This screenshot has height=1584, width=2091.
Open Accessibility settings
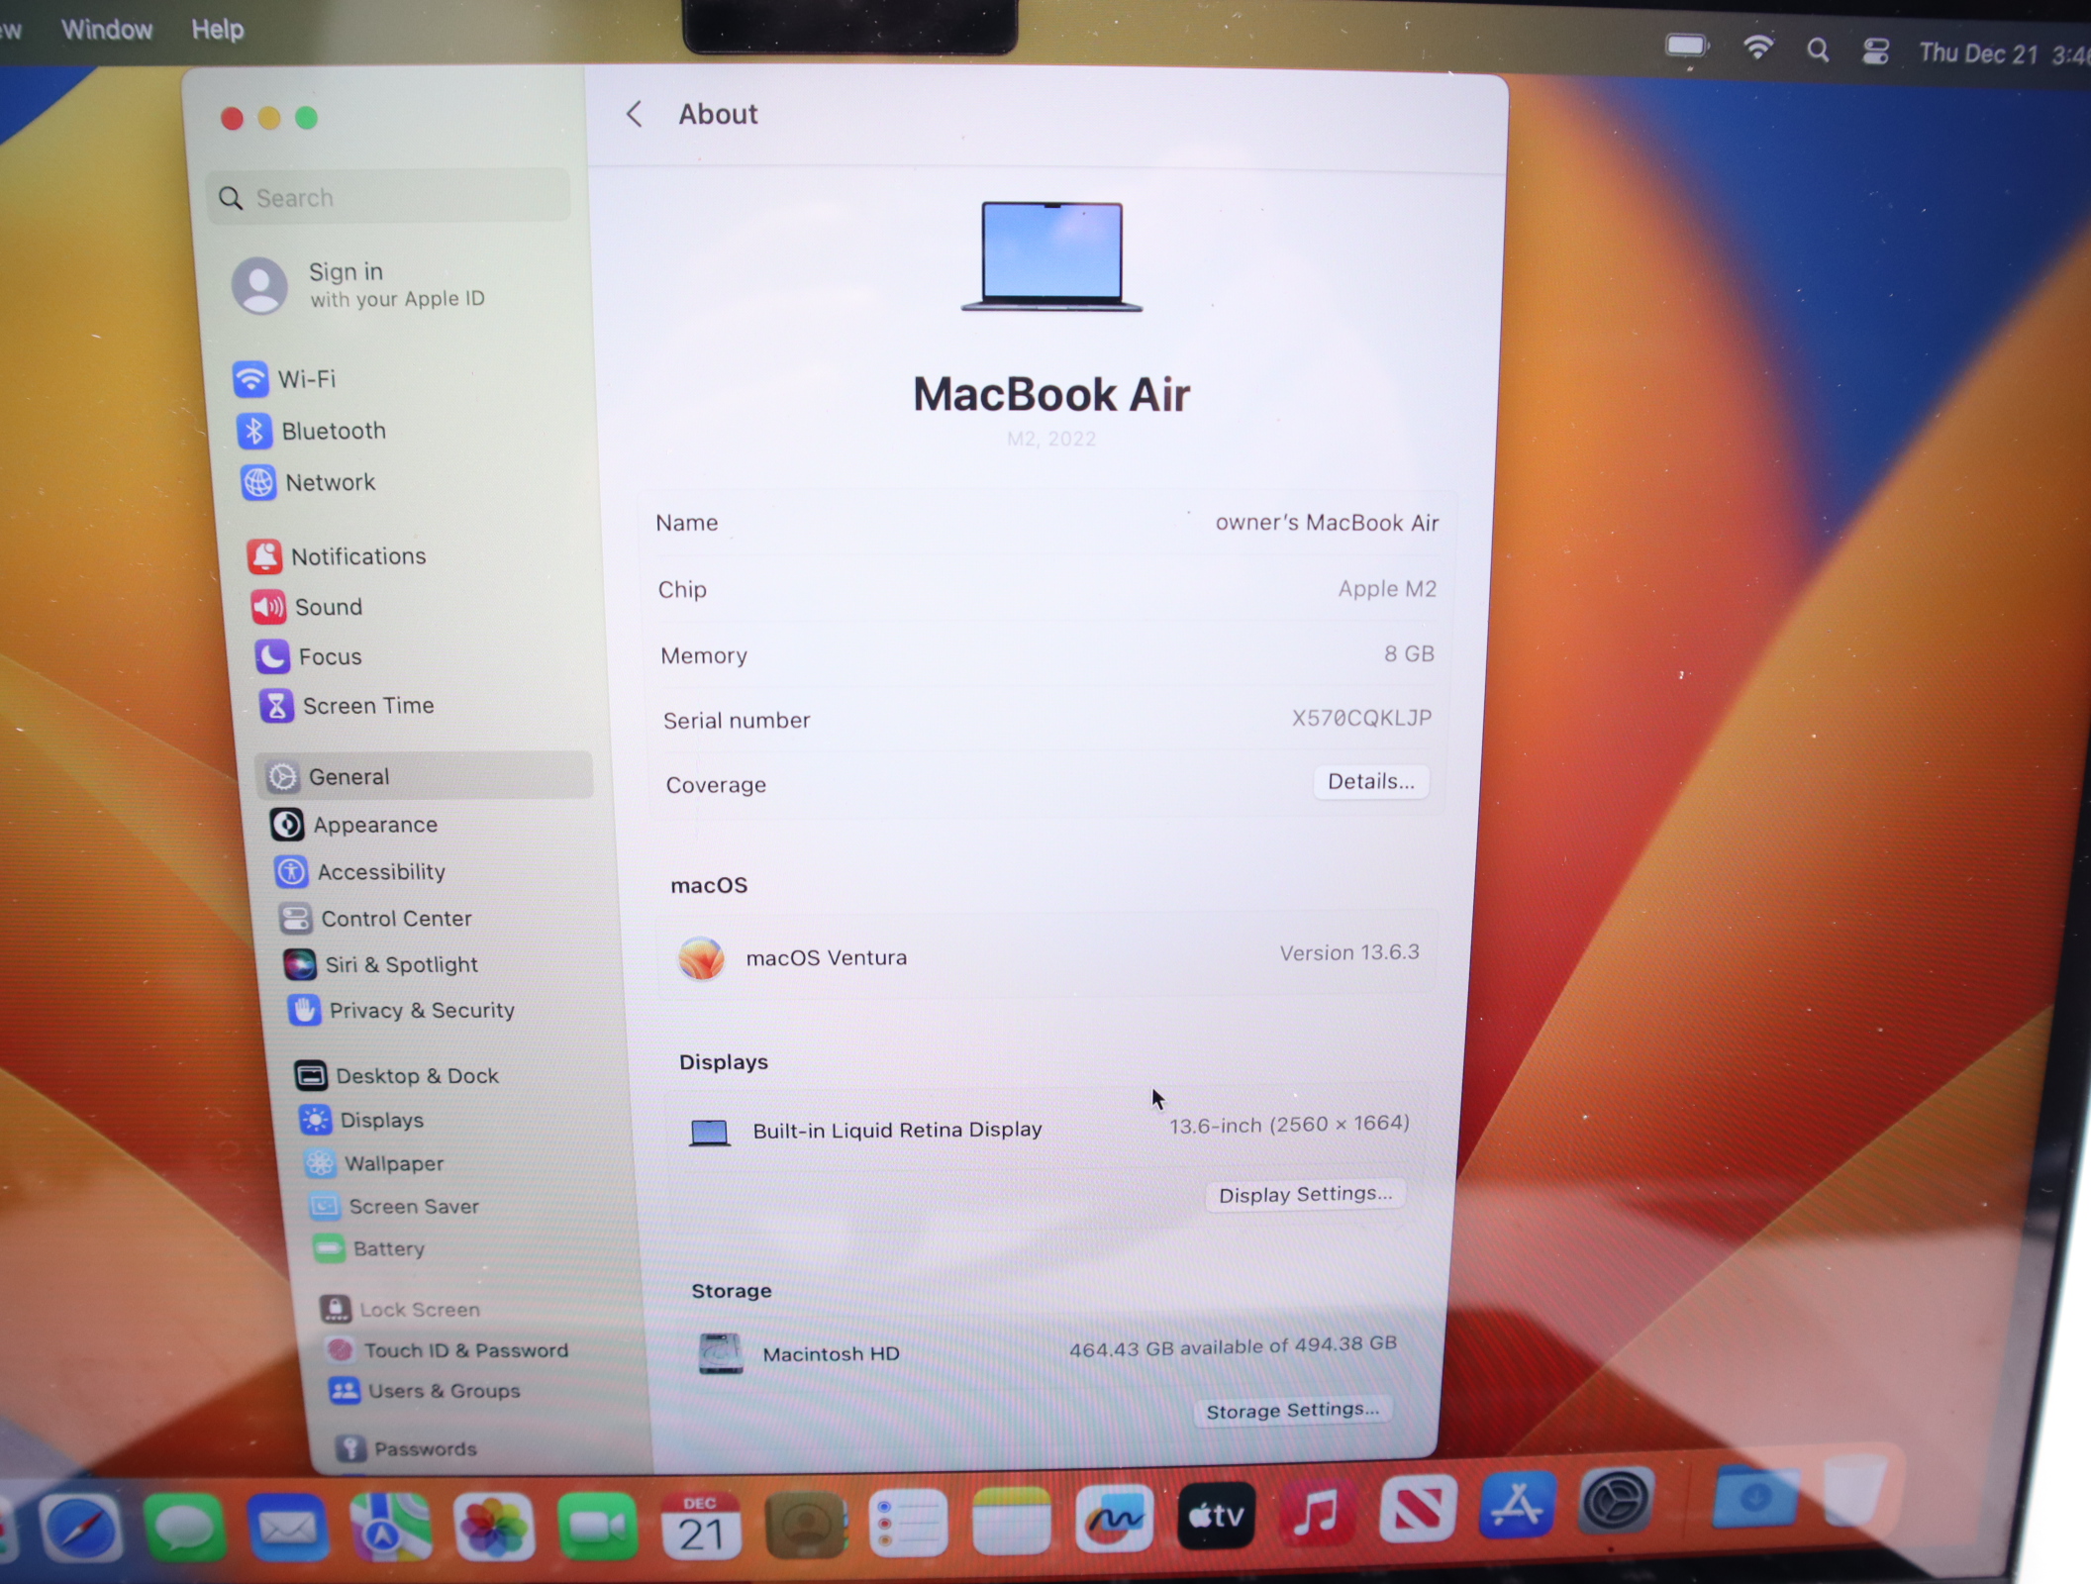360,872
